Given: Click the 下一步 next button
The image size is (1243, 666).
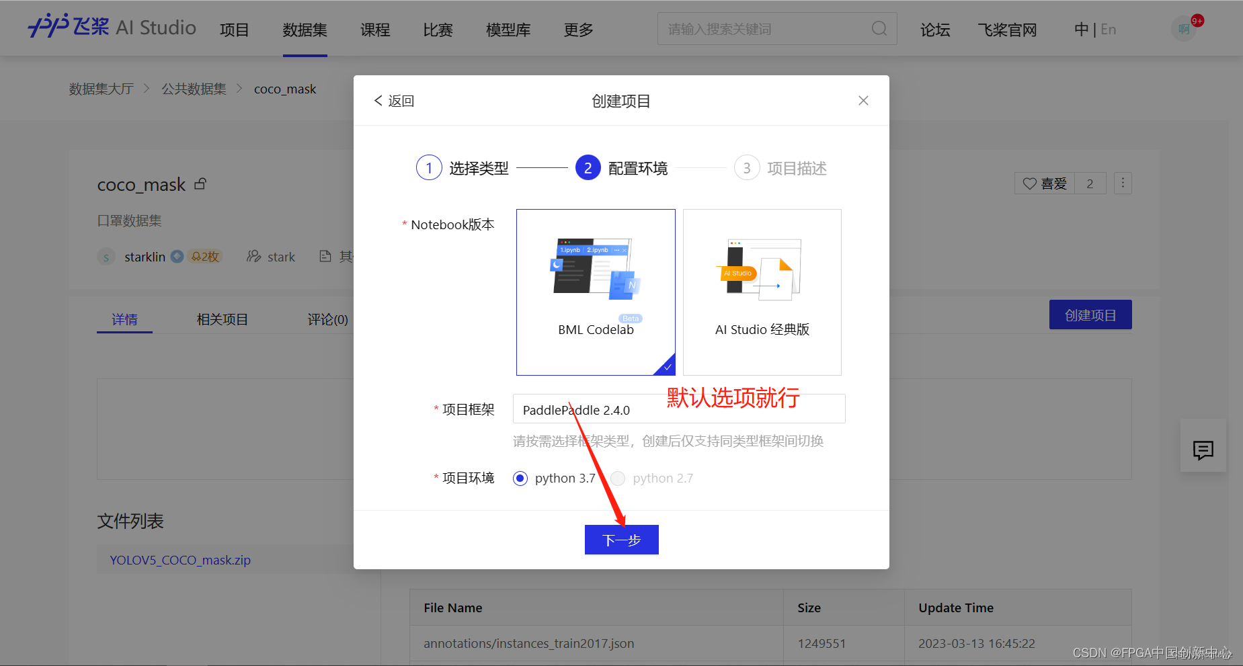Looking at the screenshot, I should click(x=622, y=540).
